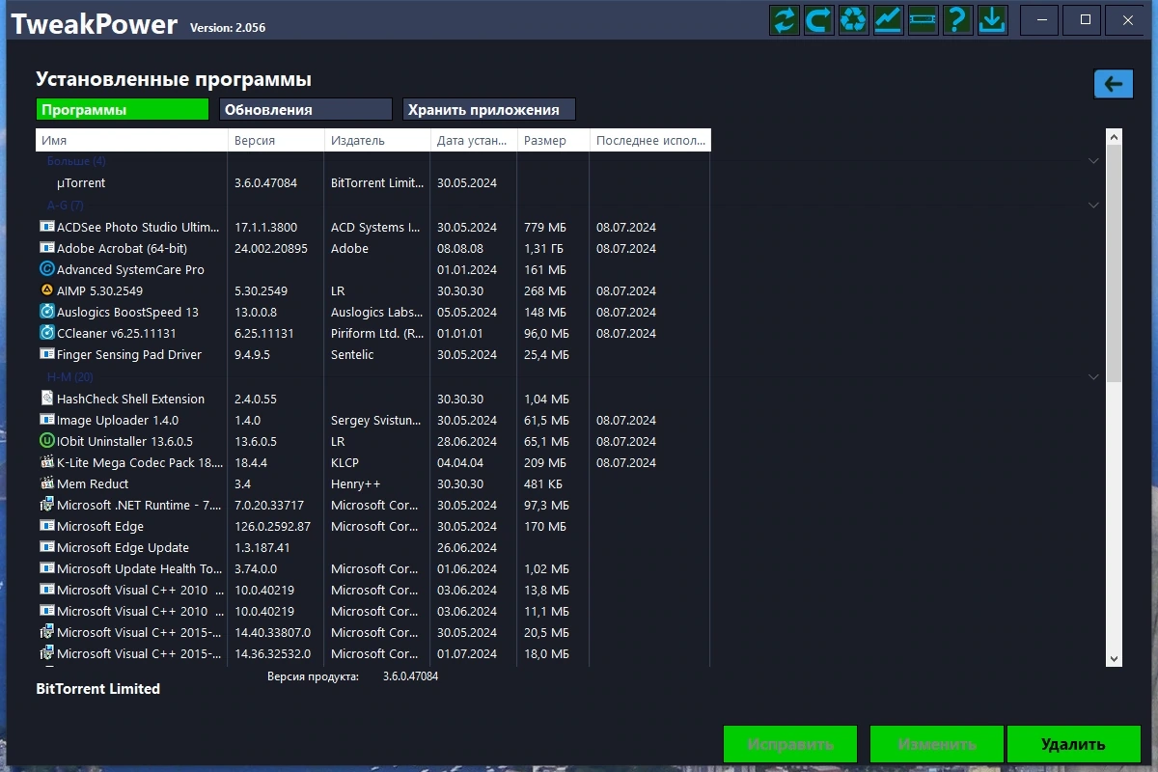Image resolution: width=1158 pixels, height=772 pixels.
Task: Click the Microsoft Edge row icon
Action: [47, 526]
